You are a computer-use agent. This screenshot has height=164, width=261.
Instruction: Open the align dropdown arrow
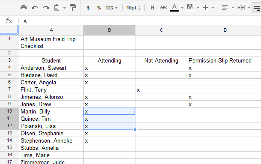point(233,8)
